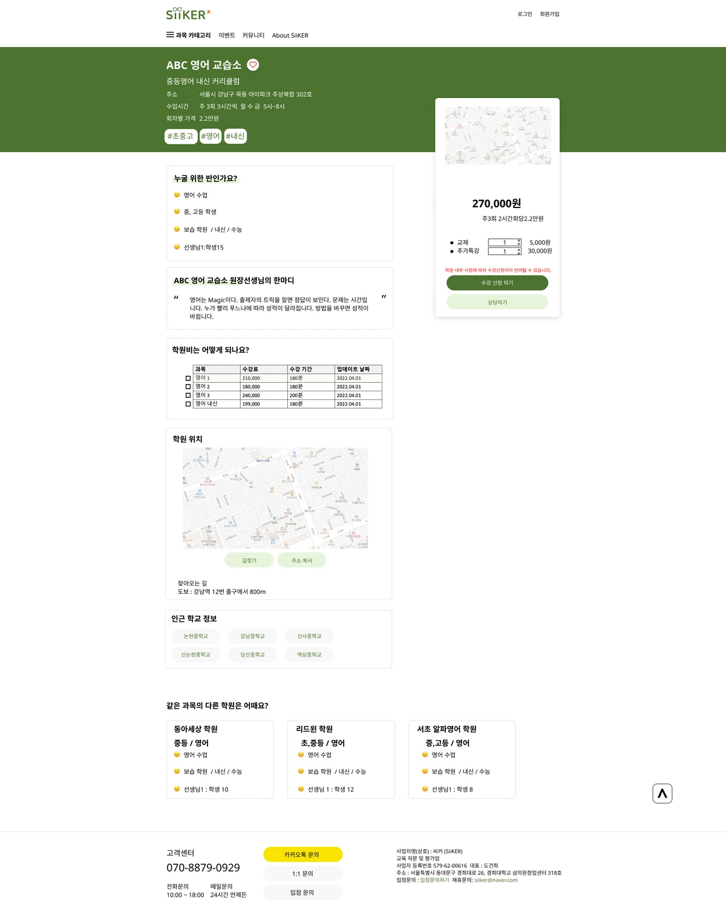Viewport: 726px width, 918px height.
Task: Check the 영어 2 course checkbox
Action: coord(188,387)
